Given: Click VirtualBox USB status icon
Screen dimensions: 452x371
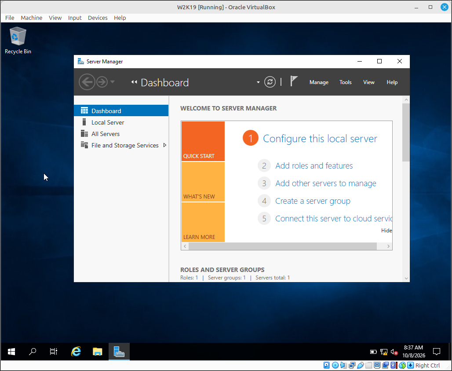Looking at the screenshot, I should pyautogui.click(x=360, y=365).
